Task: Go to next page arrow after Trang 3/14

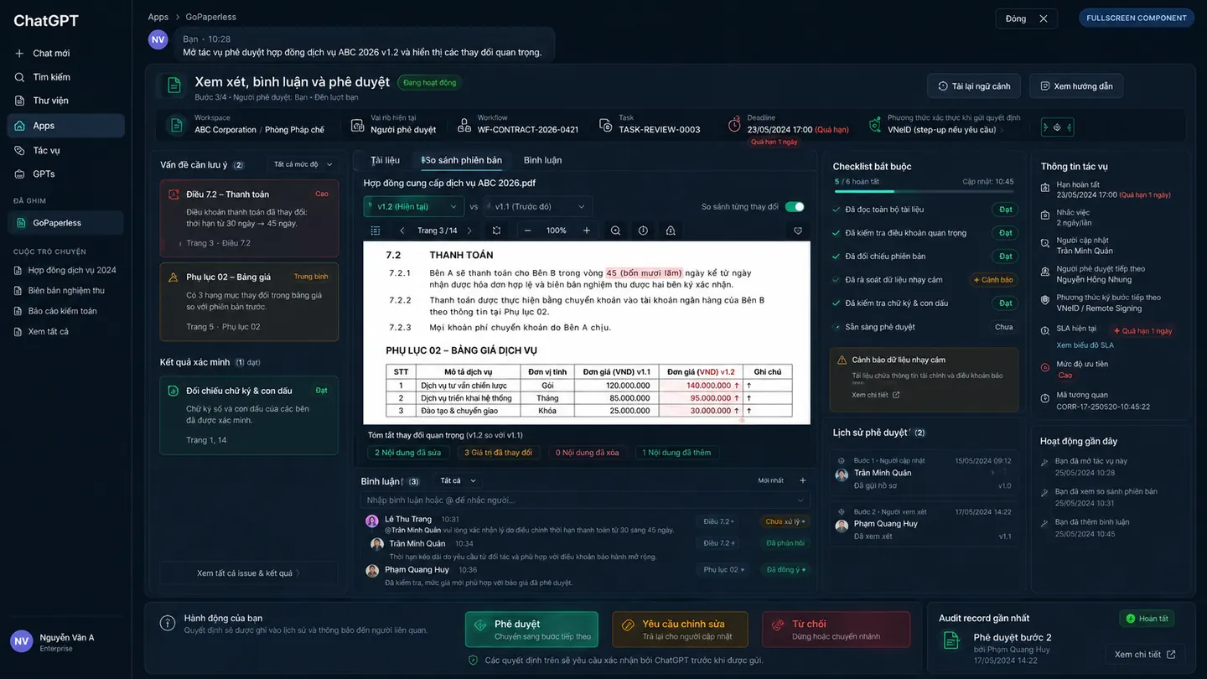Action: [x=469, y=231]
